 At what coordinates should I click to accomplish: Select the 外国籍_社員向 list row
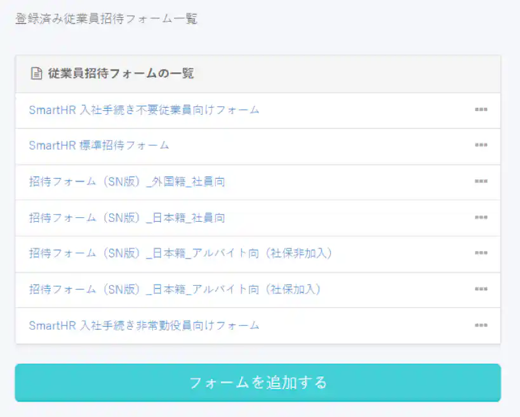click(260, 182)
